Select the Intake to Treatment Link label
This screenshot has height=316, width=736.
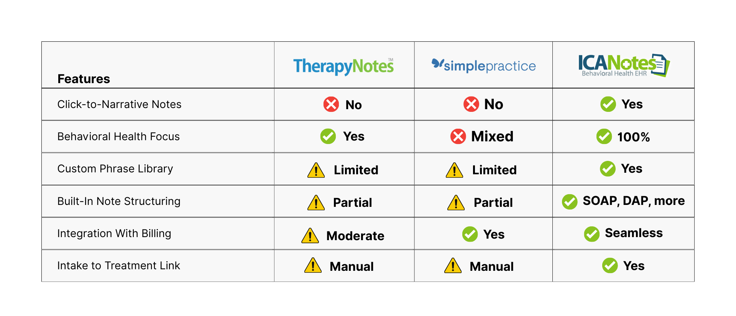(x=118, y=265)
